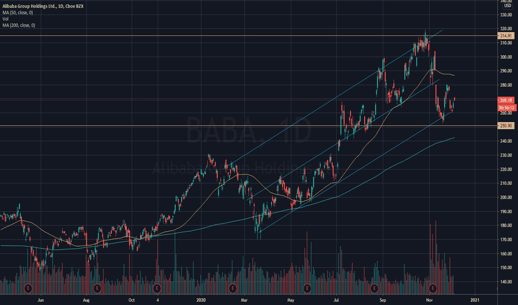The height and width of the screenshot is (305, 518).
Task: Click the Jul label on the time axis
Action: coord(336,300)
